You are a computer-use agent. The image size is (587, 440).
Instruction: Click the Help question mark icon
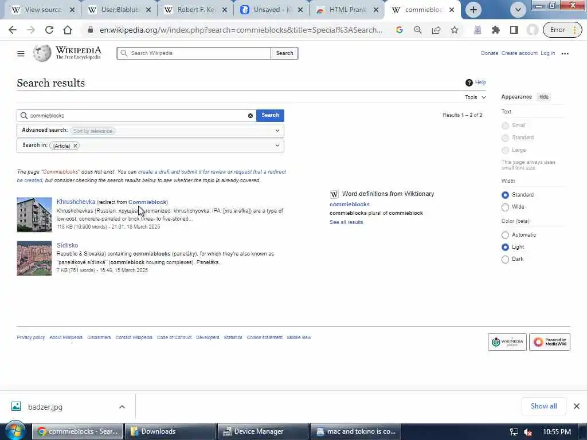(x=469, y=82)
